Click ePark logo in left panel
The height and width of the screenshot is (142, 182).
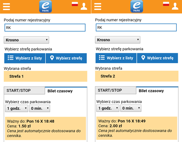point(45,6)
